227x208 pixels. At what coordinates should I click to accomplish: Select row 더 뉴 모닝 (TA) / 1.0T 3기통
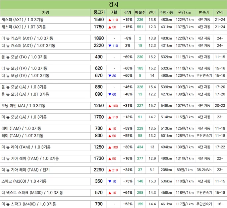pos(113,76)
